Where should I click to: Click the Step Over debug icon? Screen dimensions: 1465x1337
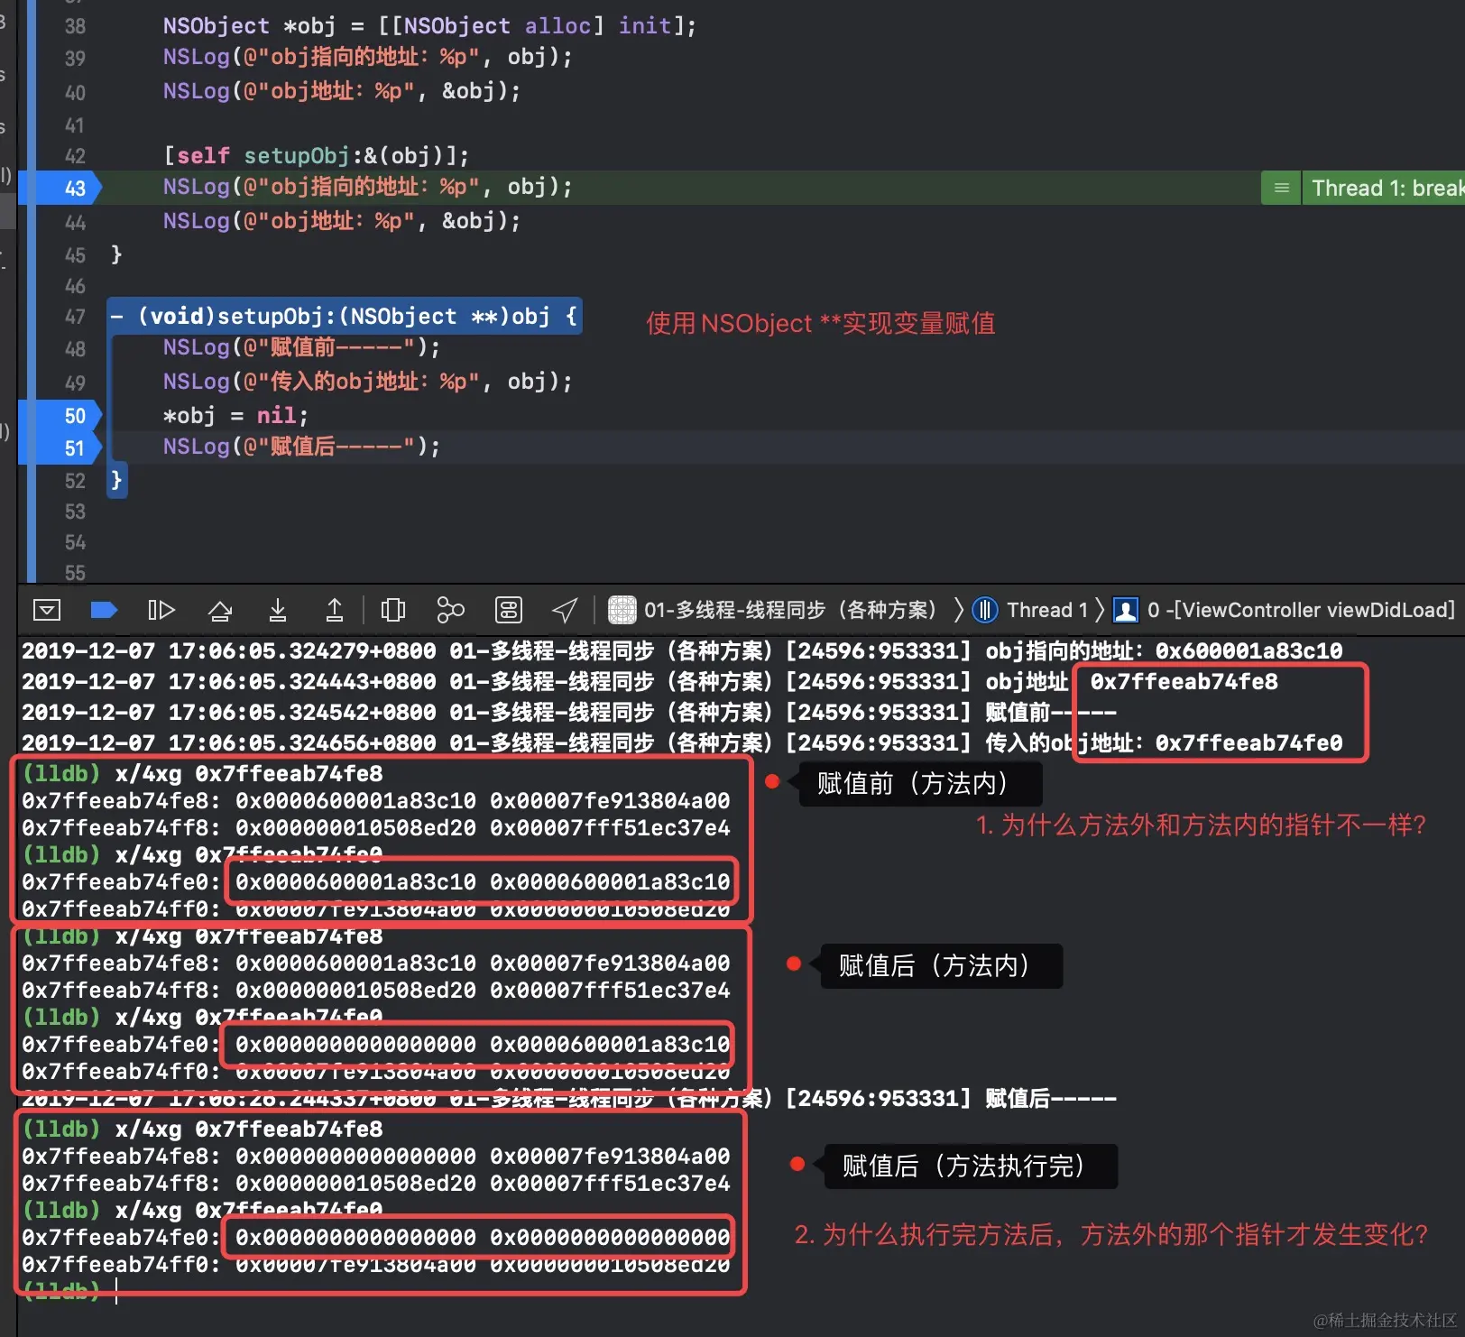point(219,611)
